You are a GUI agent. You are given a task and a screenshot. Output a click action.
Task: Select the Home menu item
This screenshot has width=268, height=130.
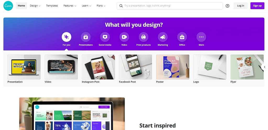[x=21, y=6]
